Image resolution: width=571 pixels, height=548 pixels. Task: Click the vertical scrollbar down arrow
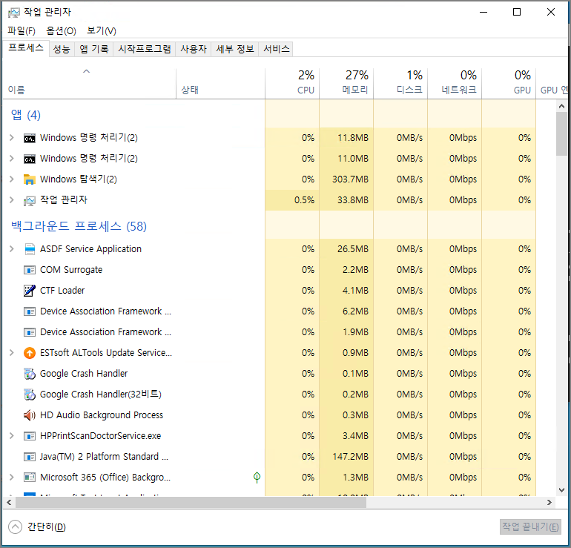[x=561, y=490]
